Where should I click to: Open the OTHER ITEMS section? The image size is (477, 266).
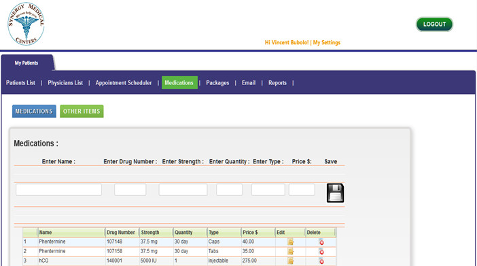pyautogui.click(x=82, y=111)
